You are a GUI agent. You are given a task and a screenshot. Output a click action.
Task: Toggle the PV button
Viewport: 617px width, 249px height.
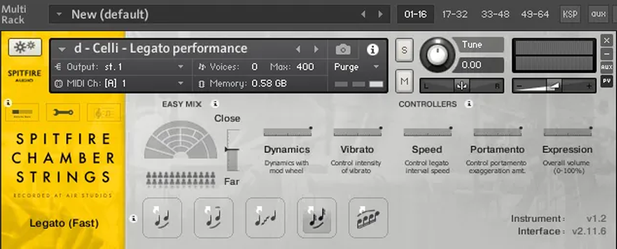607,82
